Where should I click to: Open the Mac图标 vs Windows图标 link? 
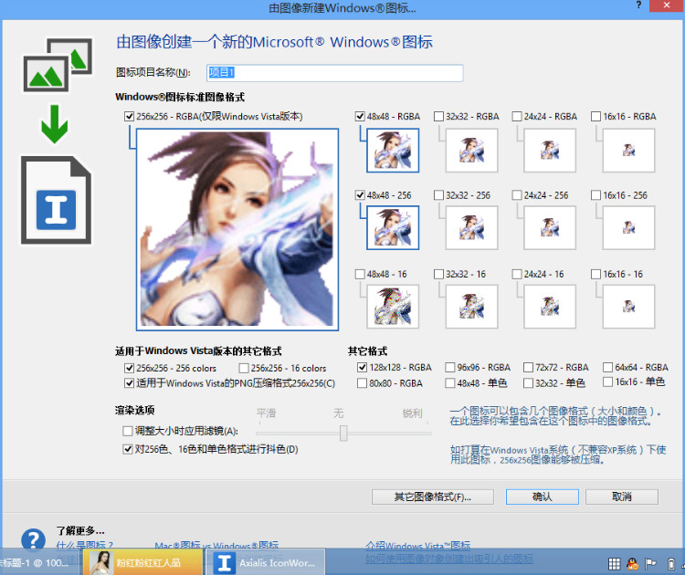click(216, 546)
